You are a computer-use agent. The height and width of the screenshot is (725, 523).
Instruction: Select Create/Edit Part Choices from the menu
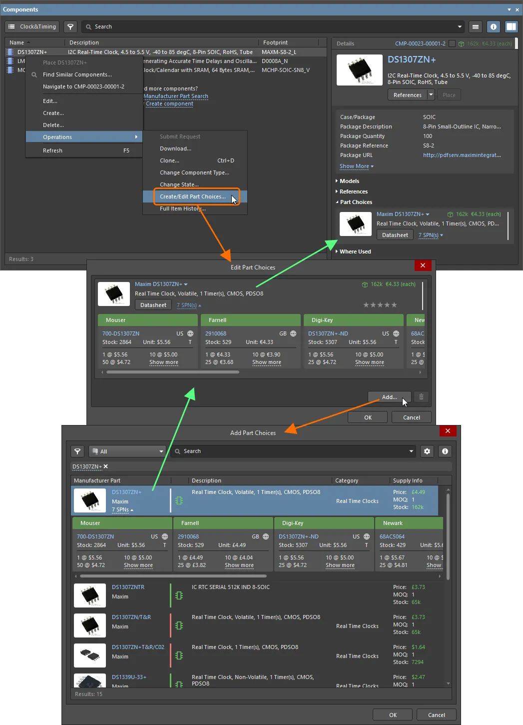[193, 196]
